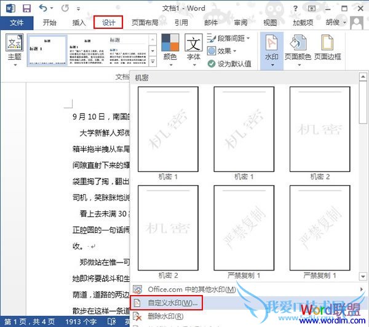
Task: Click the remove watermark icon with red X
Action: point(137,317)
